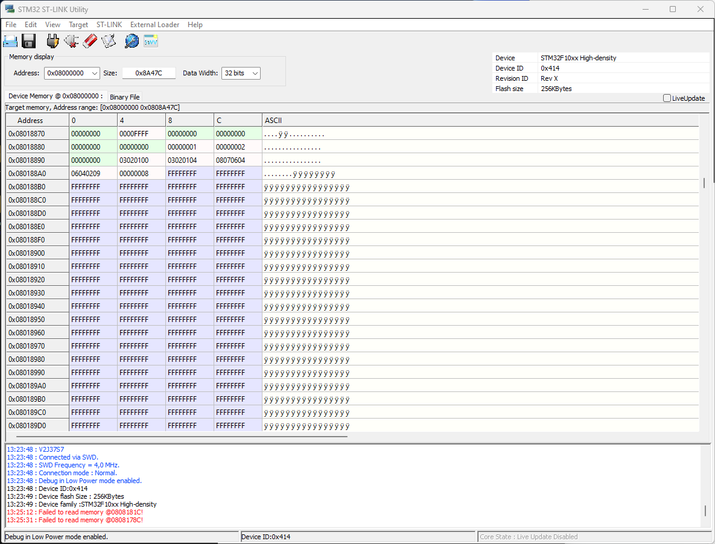Viewport: 715px width, 544px height.
Task: Click the Address column header
Action: click(37, 120)
